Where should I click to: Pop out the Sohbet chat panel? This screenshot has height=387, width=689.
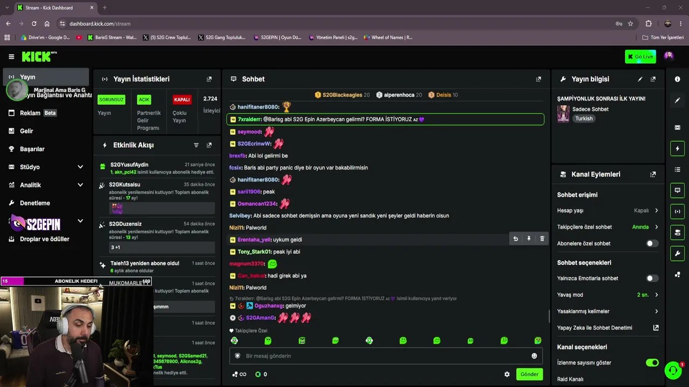coord(538,79)
